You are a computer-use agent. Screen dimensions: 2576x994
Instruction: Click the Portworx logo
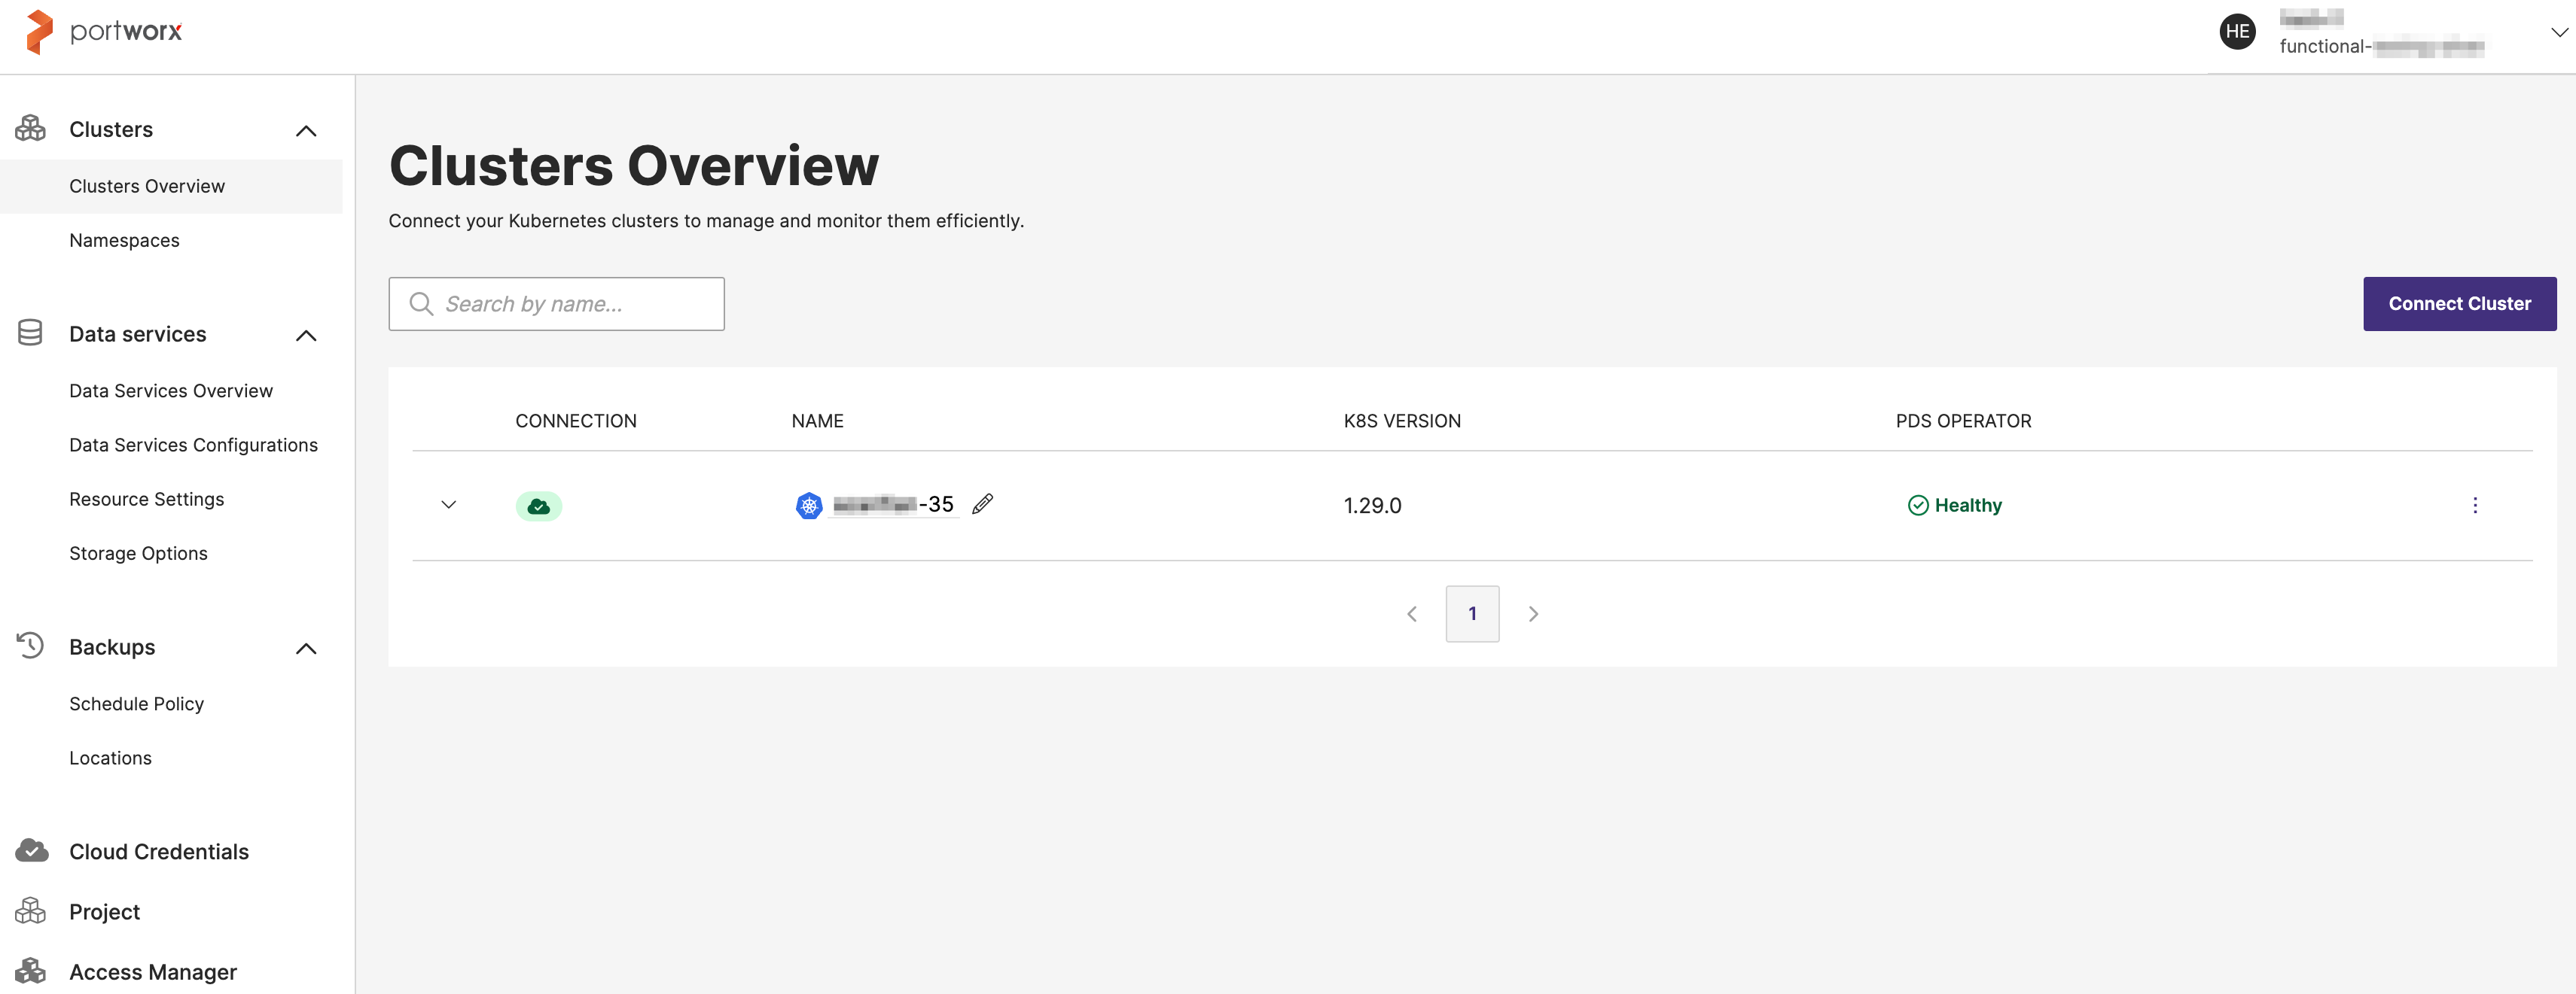coord(104,32)
